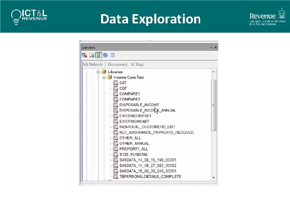This screenshot has height=218, width=290.
Task: Open the Servers pane dropdown arrow
Action: (x=211, y=48)
